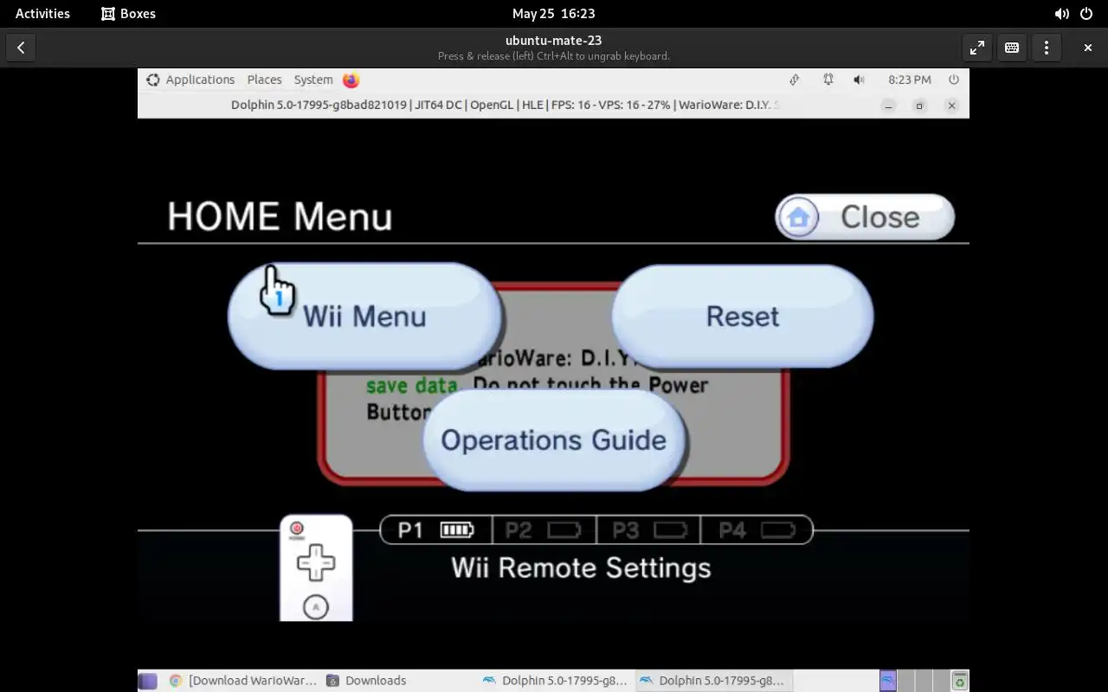1108x692 pixels.
Task: Switch to the Download WarioWare browser task
Action: (243, 681)
